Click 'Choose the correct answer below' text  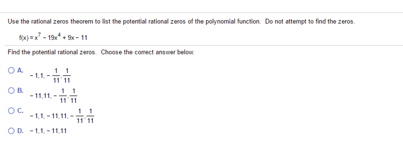pyautogui.click(x=148, y=52)
